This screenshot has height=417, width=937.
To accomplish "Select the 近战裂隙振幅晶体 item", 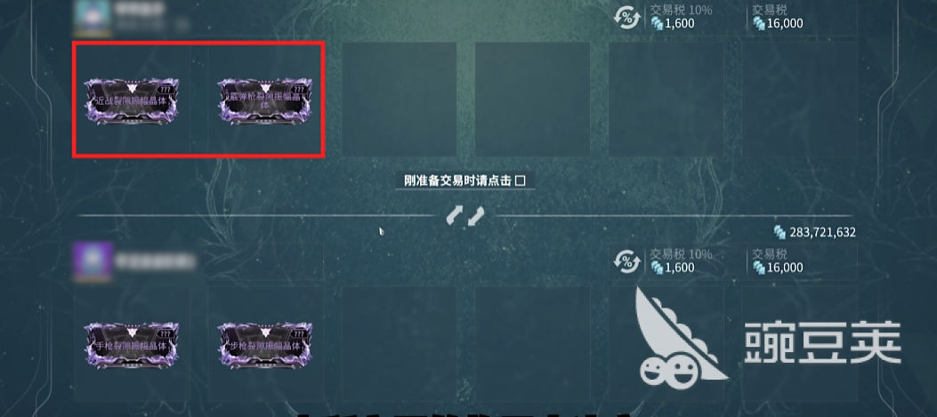I will pos(132,101).
